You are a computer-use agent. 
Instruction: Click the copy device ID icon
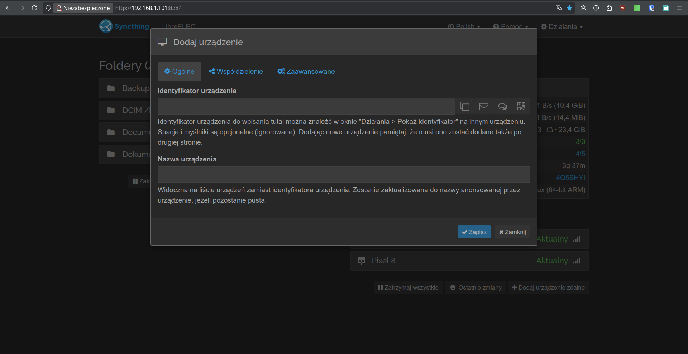465,106
